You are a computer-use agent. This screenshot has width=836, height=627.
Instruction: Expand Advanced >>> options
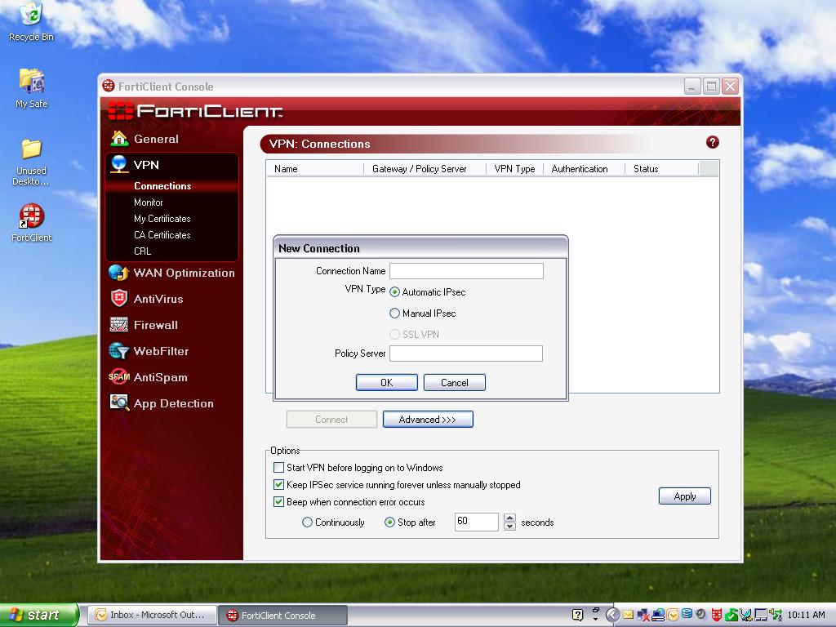428,420
